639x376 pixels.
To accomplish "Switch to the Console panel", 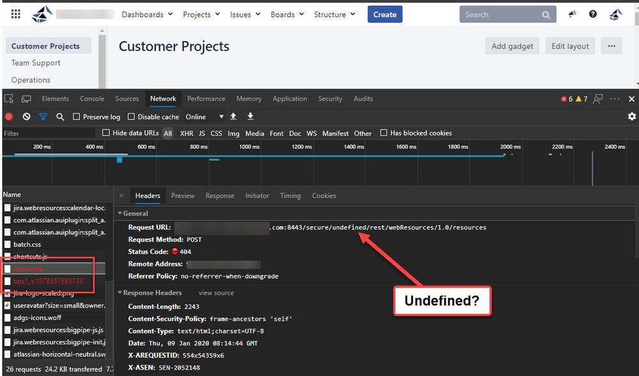I will pyautogui.click(x=92, y=99).
